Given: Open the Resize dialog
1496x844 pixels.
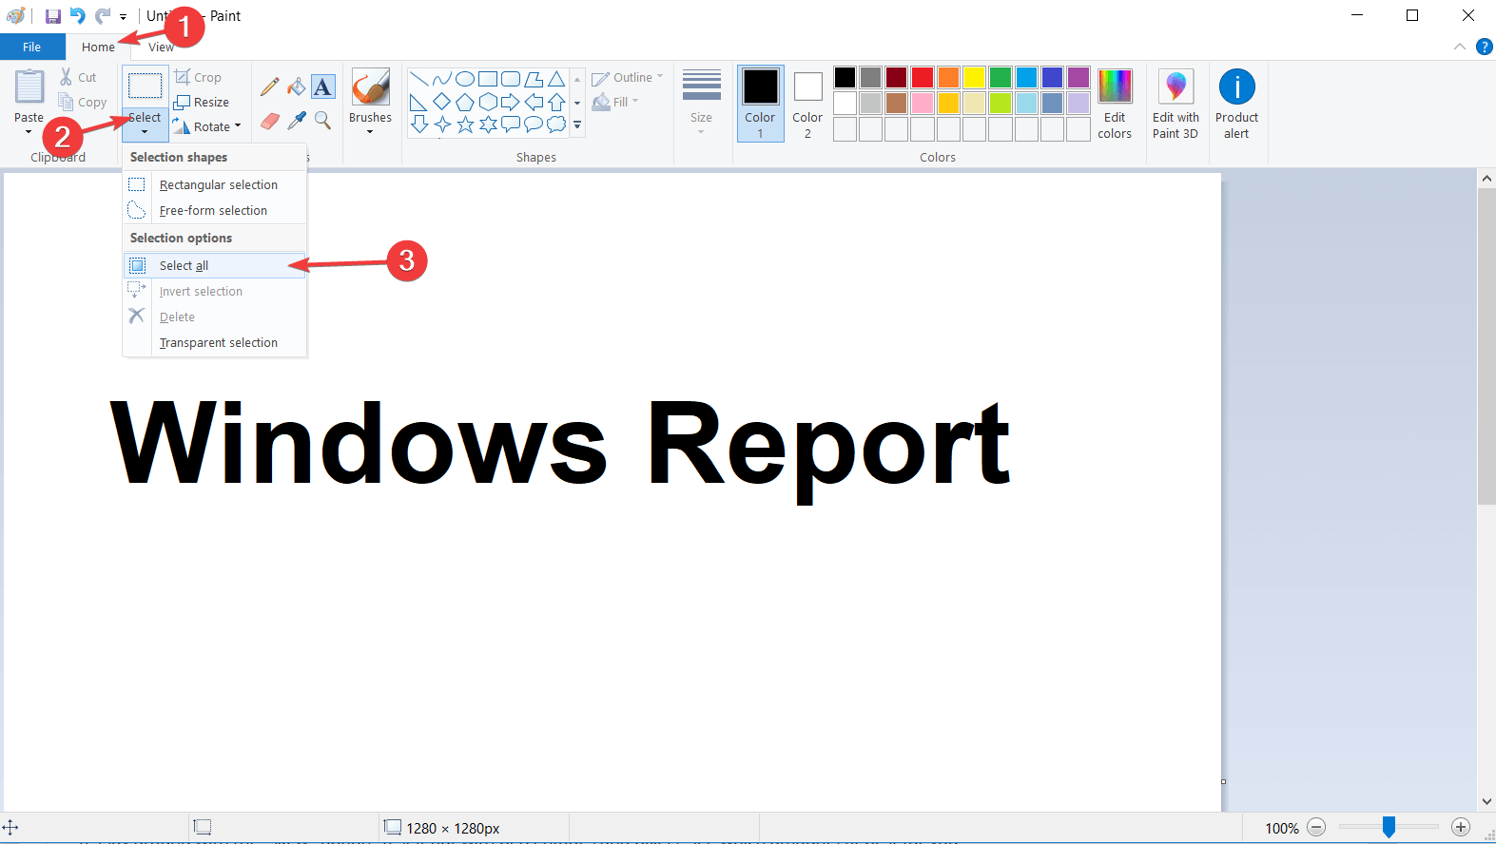Looking at the screenshot, I should (x=202, y=102).
